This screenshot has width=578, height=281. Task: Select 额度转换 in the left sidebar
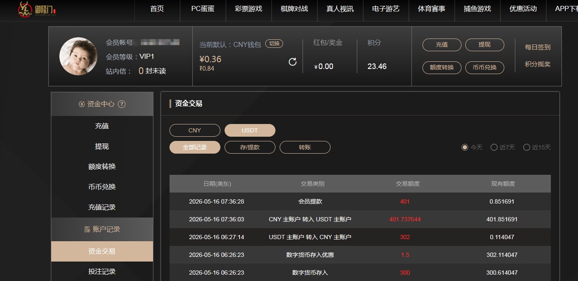click(102, 167)
